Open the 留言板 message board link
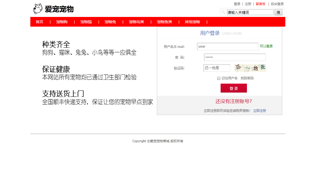This screenshot has width=321, height=178. click(261, 4)
